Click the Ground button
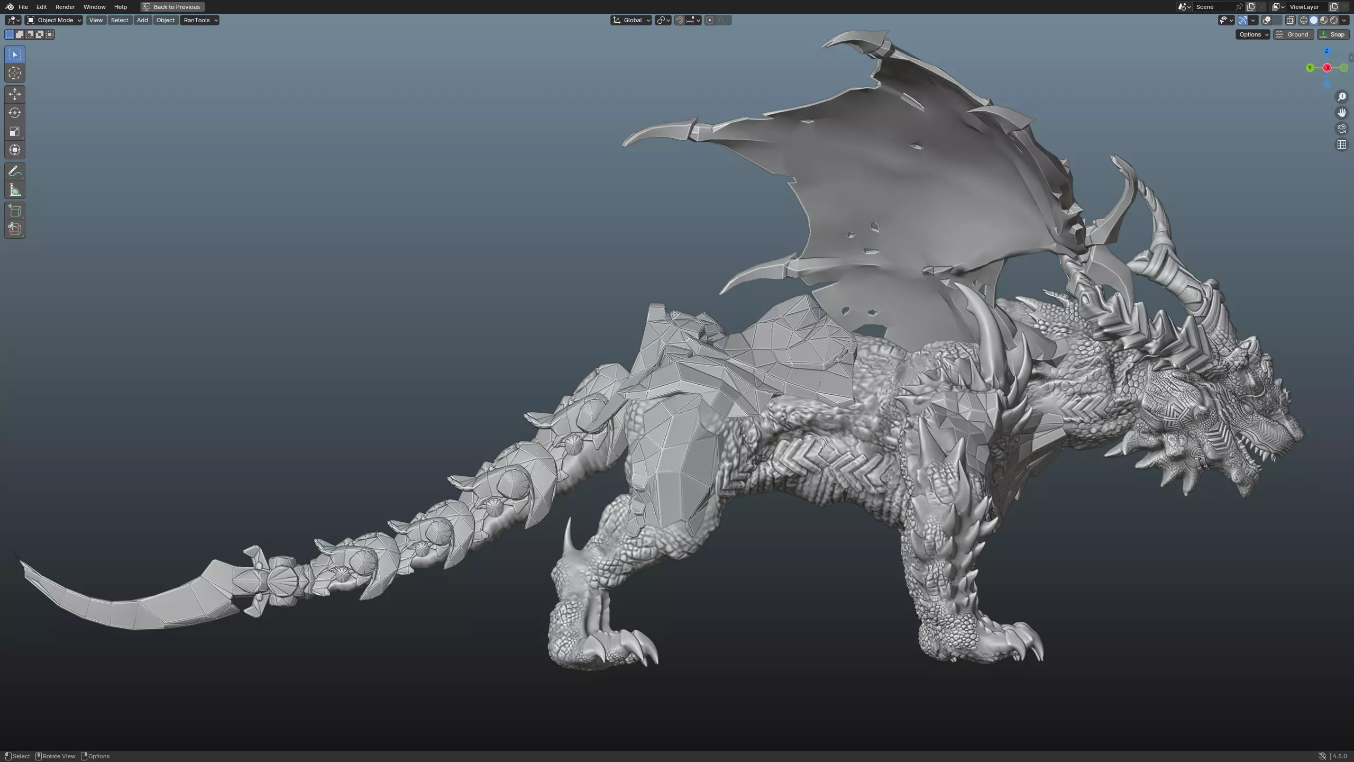The image size is (1354, 762). pyautogui.click(x=1293, y=34)
